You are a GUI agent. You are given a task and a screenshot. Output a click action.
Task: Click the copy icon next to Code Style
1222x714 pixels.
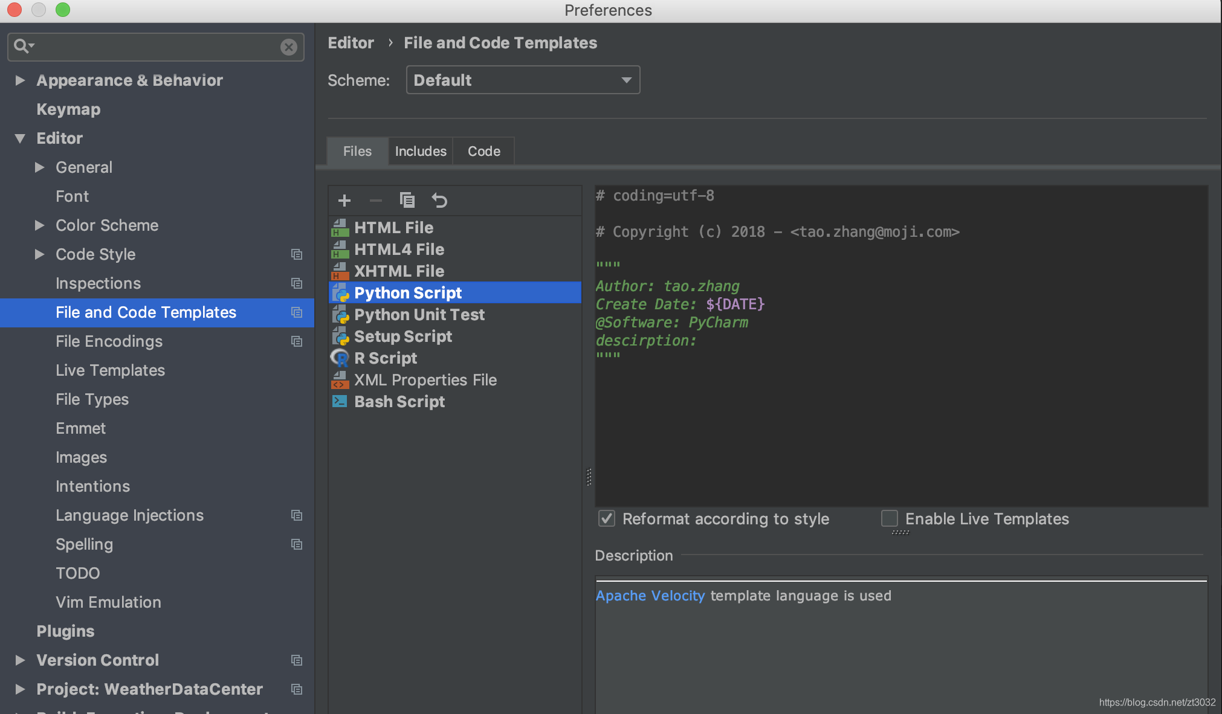297,254
